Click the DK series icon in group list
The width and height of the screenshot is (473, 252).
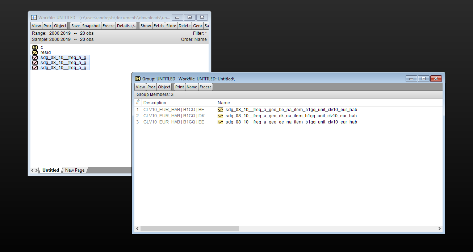click(x=220, y=116)
